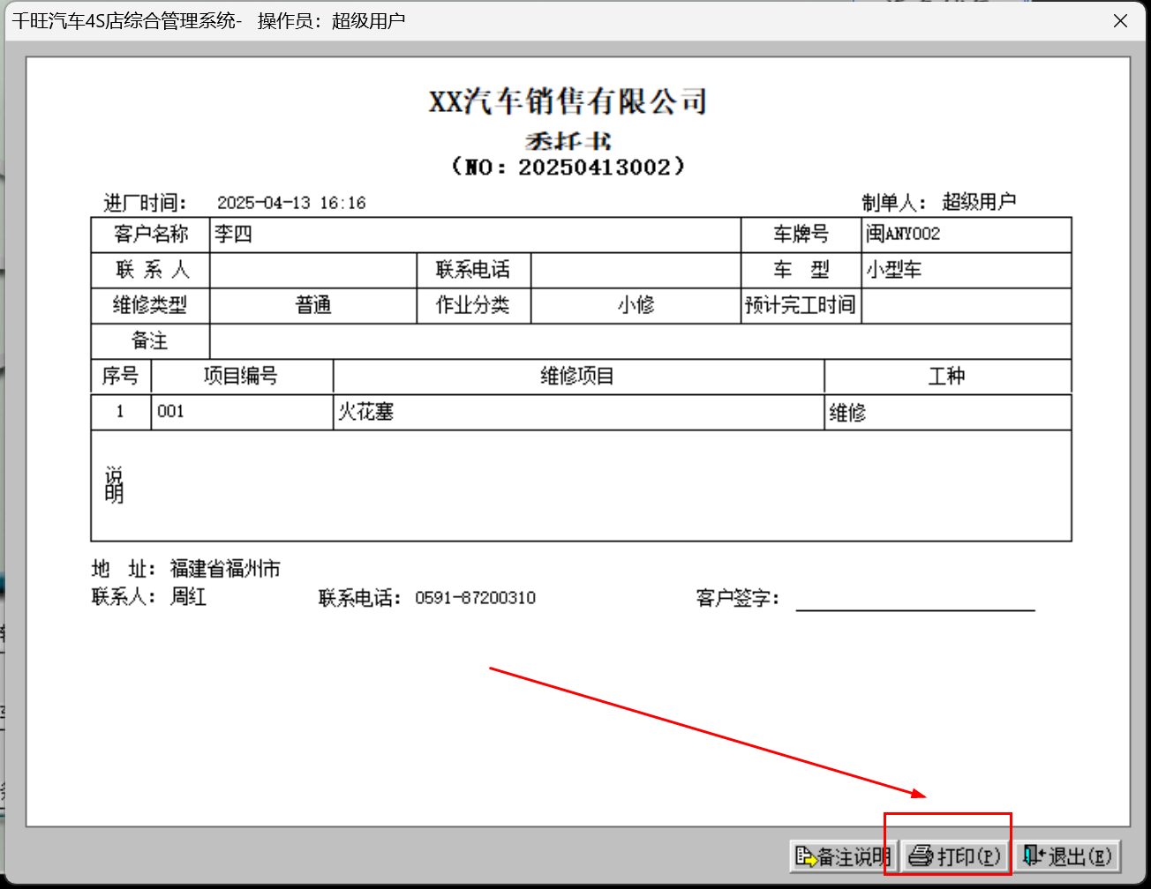This screenshot has height=889, width=1151.
Task: Select the contact name 周红
Action: (188, 597)
